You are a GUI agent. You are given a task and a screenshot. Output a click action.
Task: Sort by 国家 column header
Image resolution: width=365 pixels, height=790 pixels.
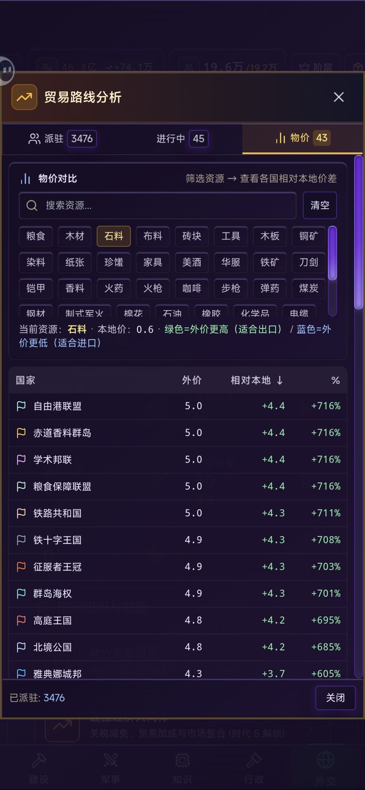[26, 381]
